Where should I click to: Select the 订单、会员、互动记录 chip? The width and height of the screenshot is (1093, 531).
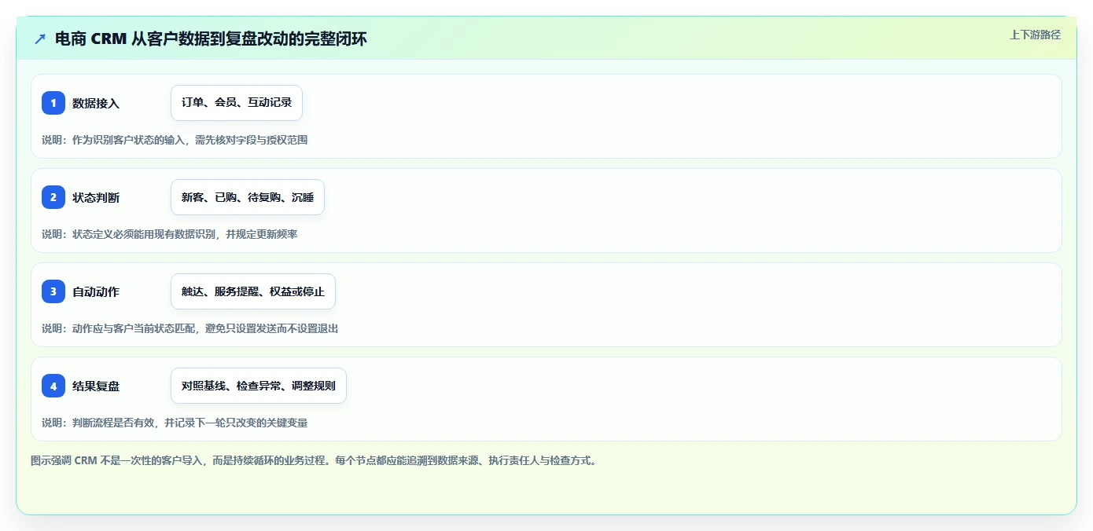(237, 103)
